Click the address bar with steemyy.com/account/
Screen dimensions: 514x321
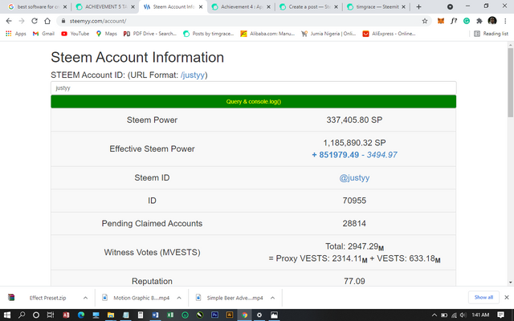click(243, 21)
